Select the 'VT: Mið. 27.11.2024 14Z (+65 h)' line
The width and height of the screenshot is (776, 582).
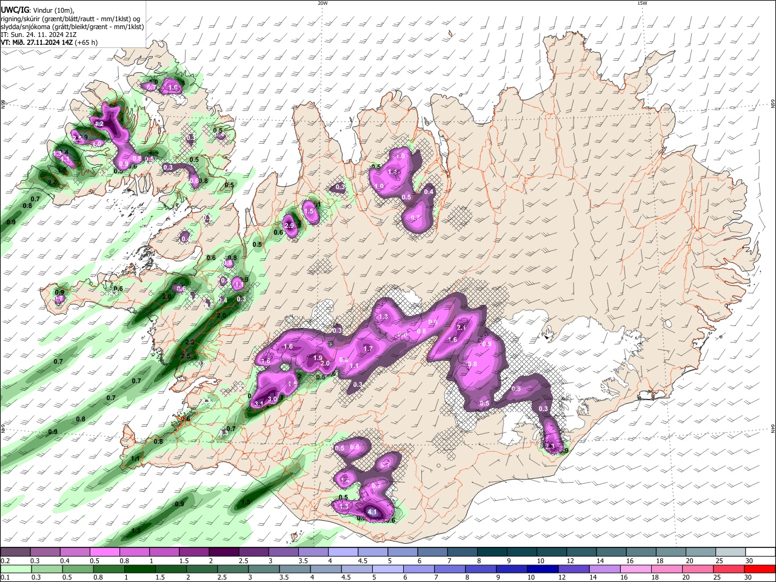click(x=50, y=43)
